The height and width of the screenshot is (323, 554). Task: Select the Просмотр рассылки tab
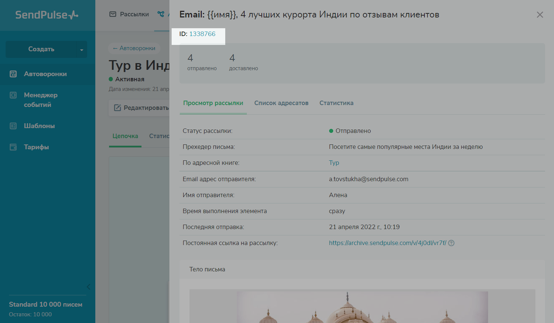click(x=213, y=103)
